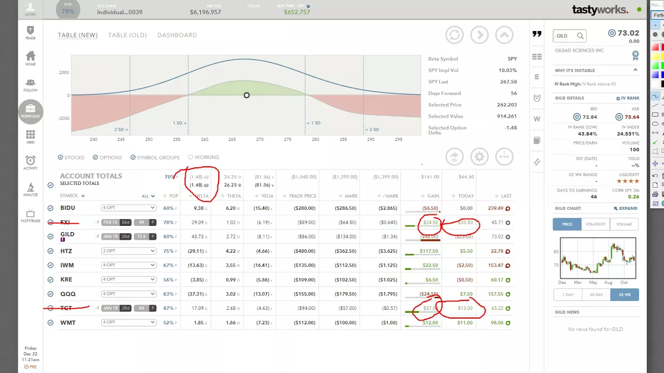Screen dimensions: 664x373
Task: Open the W watchlist icon in right rail
Action: click(537, 119)
